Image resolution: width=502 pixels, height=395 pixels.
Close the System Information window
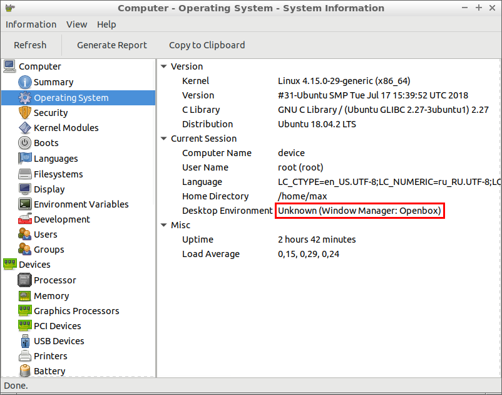tap(493, 8)
